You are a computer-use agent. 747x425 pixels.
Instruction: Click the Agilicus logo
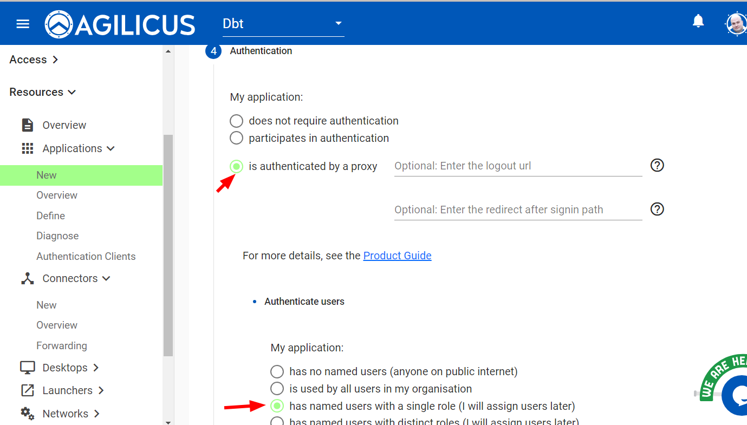(x=120, y=24)
